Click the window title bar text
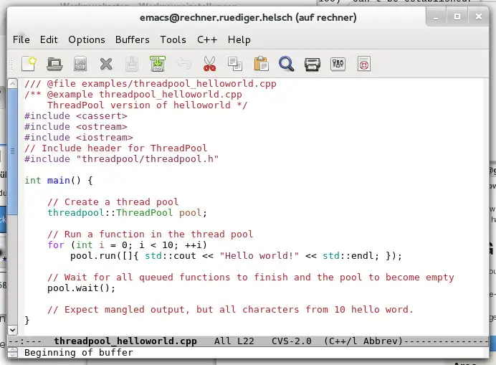The image size is (496, 365). 248,17
